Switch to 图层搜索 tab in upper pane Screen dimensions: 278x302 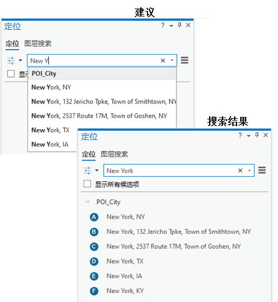coord(38,44)
